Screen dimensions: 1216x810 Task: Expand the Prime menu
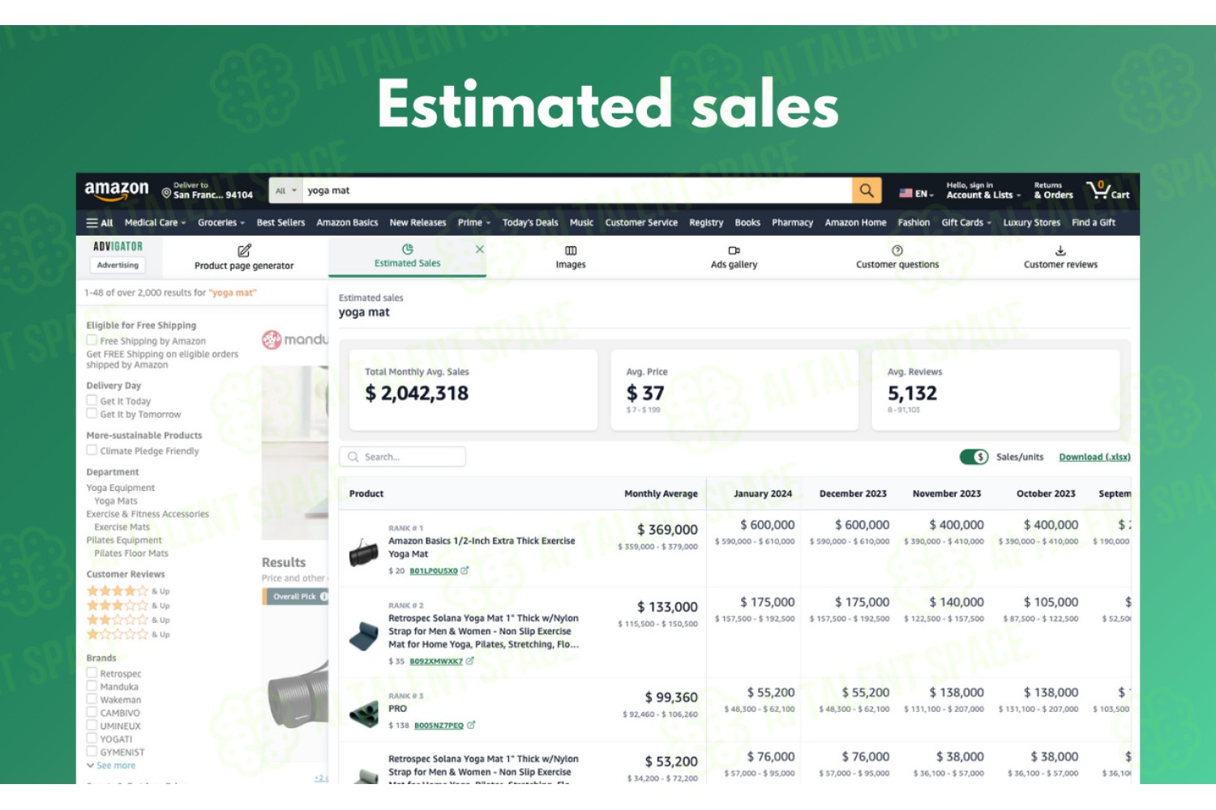click(x=474, y=223)
